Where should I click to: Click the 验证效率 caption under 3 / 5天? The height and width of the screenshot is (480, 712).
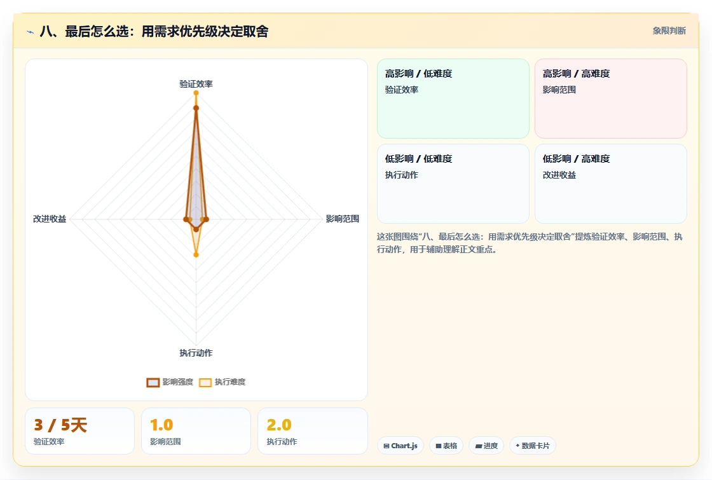[x=48, y=441]
